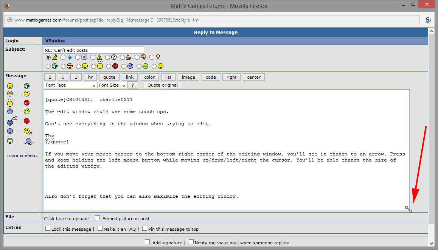This screenshot has height=250, width=438.
Task: Open the Font Face dropdown
Action: coord(70,85)
